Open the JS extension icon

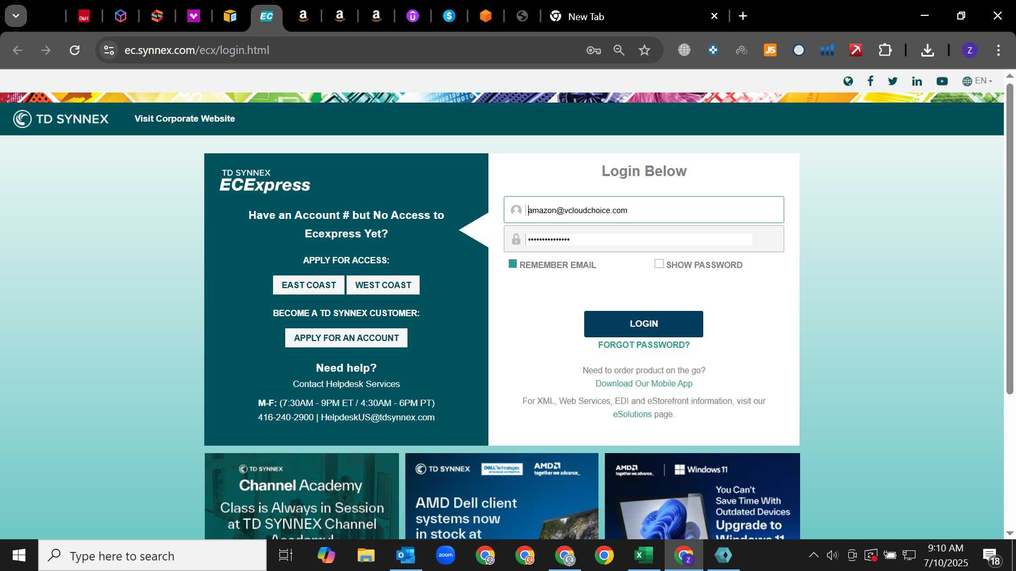[x=770, y=50]
